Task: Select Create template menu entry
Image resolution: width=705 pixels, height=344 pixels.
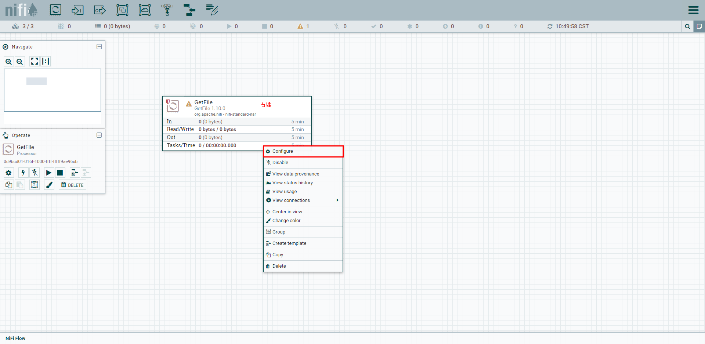Action: pyautogui.click(x=303, y=243)
